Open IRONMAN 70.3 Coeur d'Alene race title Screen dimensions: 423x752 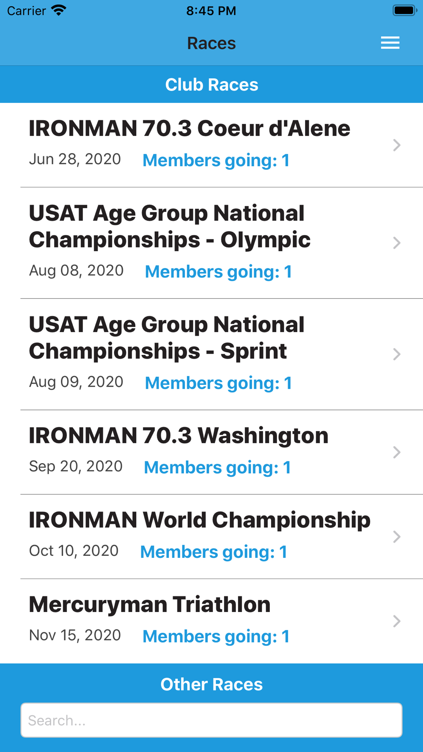point(190,129)
